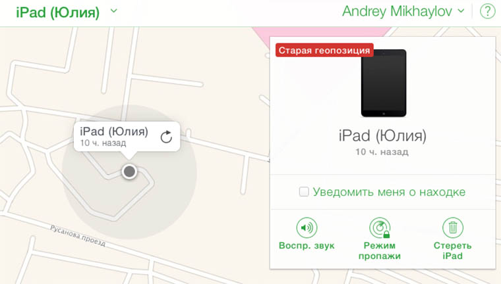Refresh location using the circular arrow icon
This screenshot has width=501, height=284.
click(166, 137)
